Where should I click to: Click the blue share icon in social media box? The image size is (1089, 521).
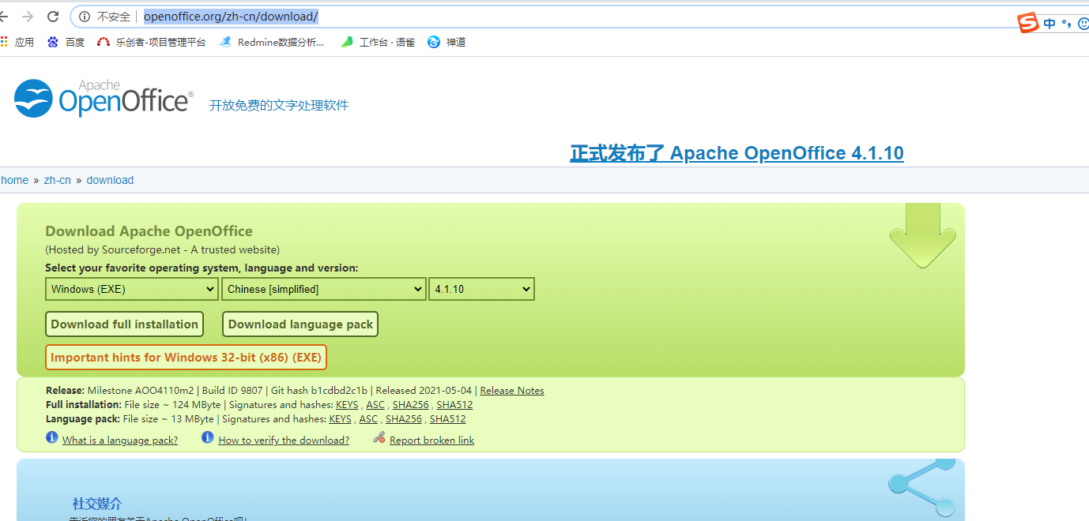coord(921,484)
